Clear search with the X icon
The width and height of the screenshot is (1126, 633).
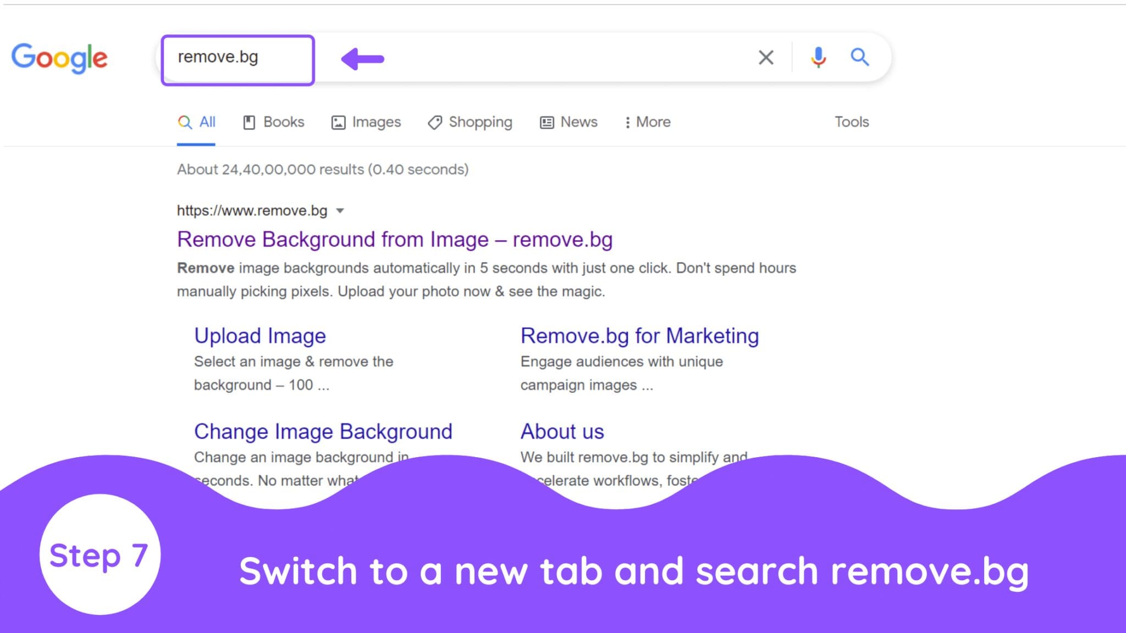click(766, 57)
